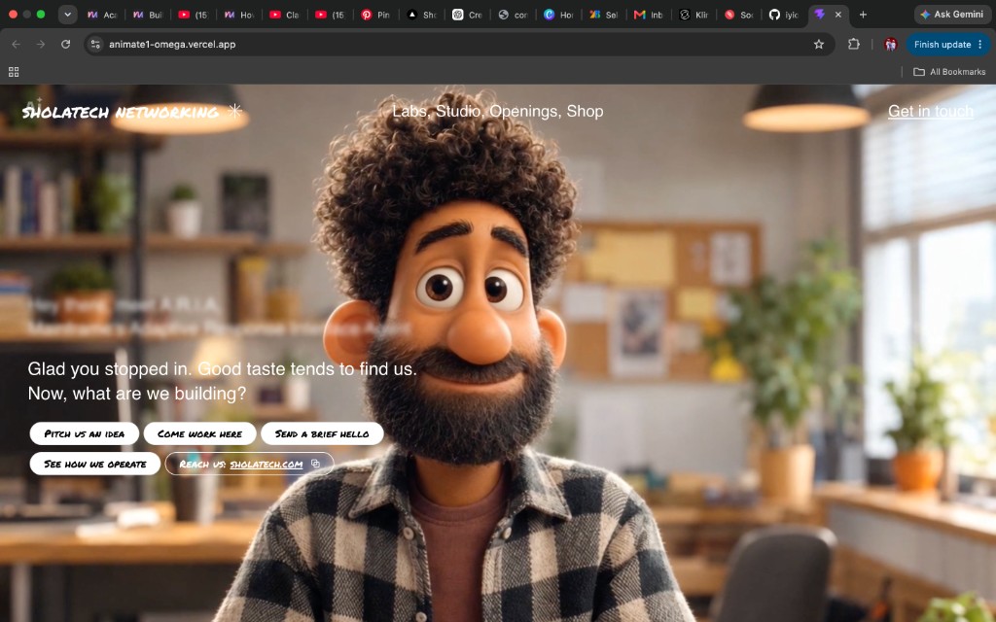Open the Studio navigation link
Viewport: 996px width, 622px height.
(460, 111)
